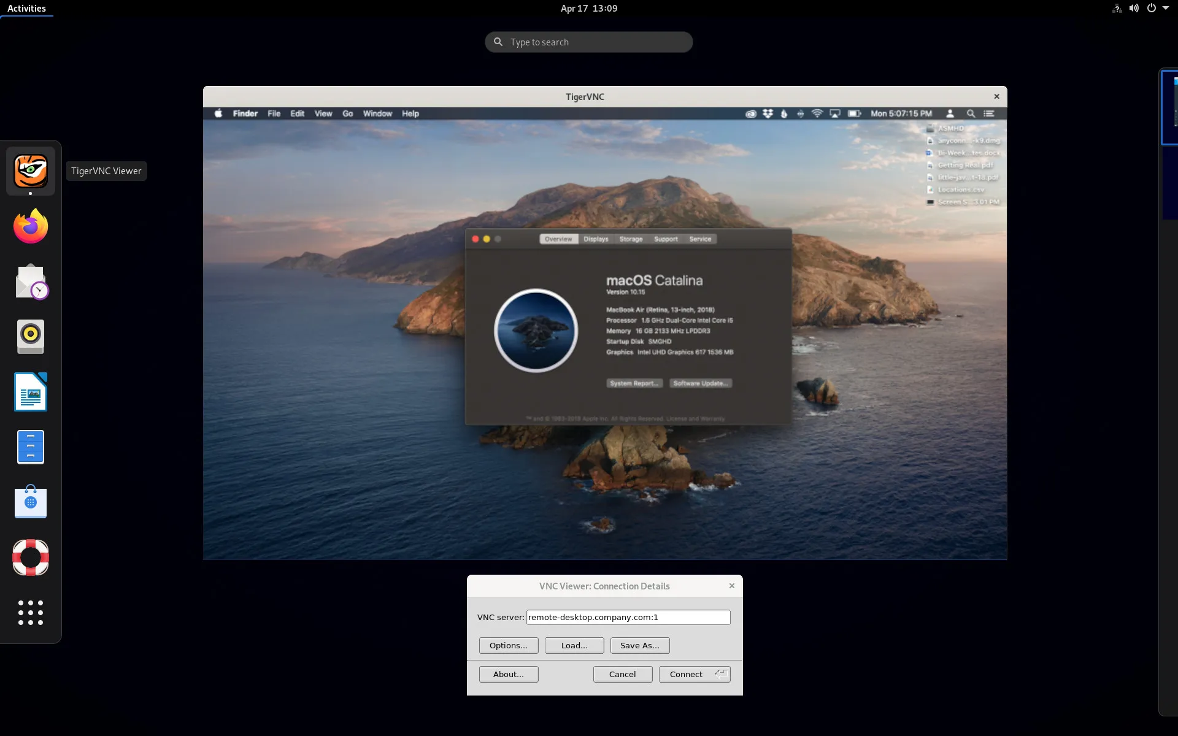Click Save As... button
The width and height of the screenshot is (1178, 736).
[639, 645]
